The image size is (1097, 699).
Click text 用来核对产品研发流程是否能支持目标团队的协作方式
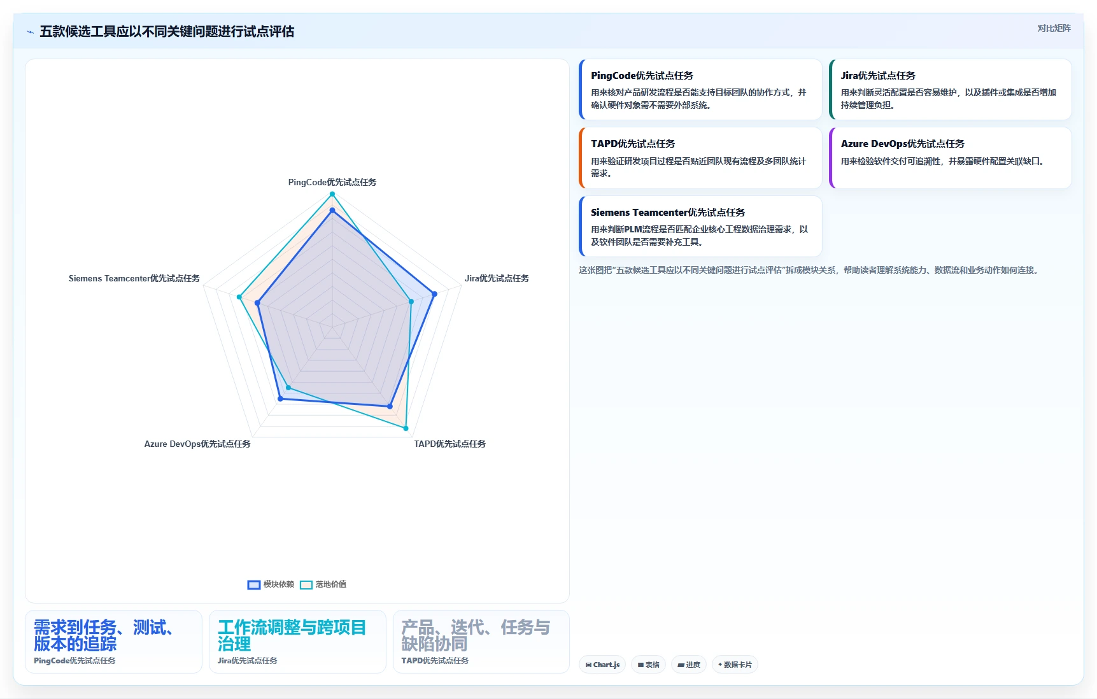click(690, 92)
